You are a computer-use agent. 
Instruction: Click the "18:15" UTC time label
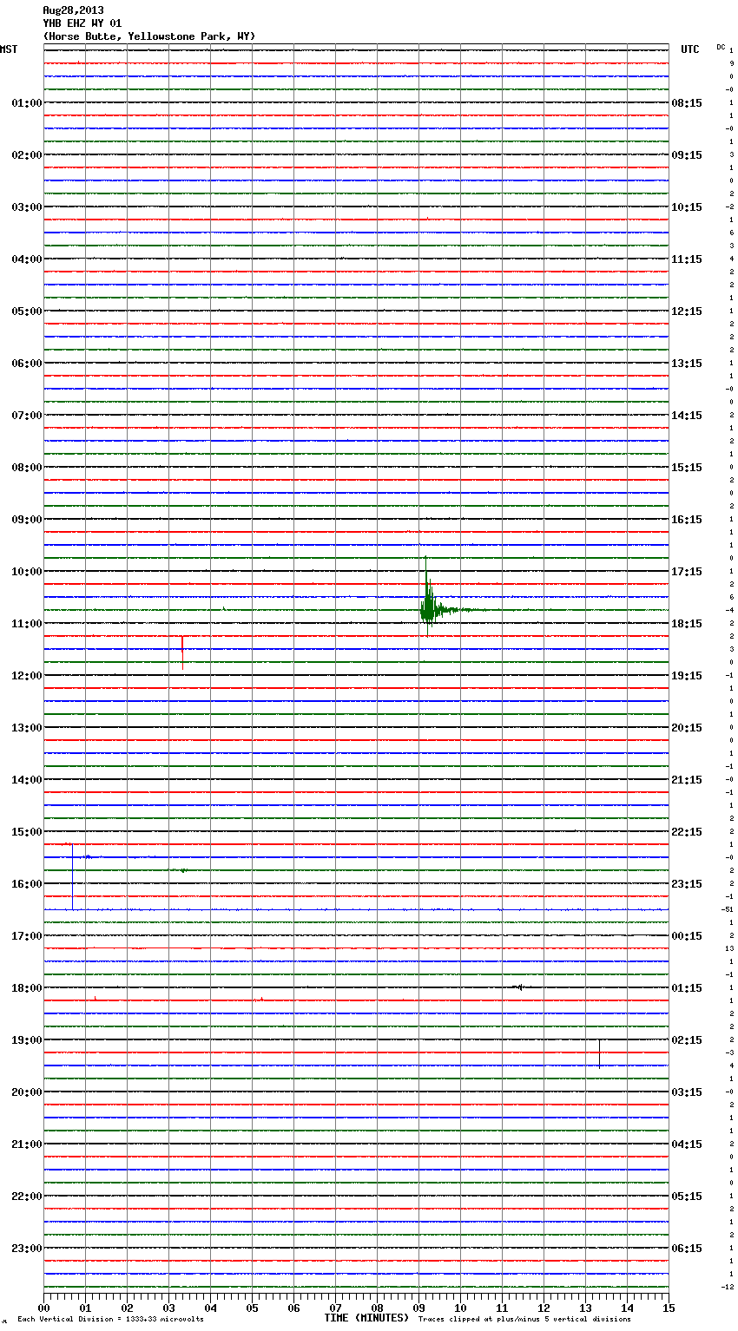click(687, 624)
